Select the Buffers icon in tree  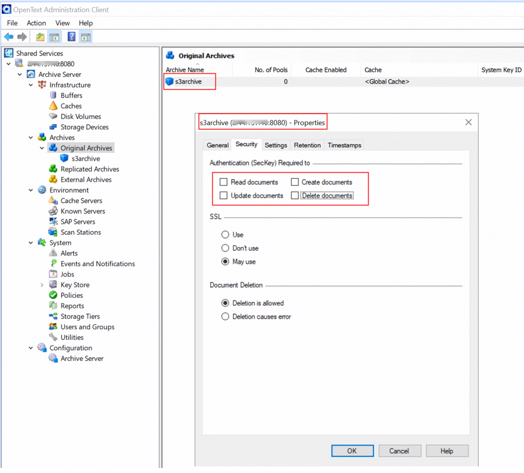tap(53, 95)
